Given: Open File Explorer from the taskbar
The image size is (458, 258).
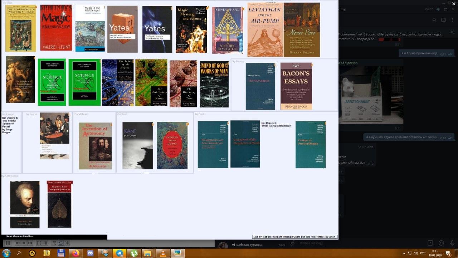Looking at the screenshot, I should click(x=148, y=253).
